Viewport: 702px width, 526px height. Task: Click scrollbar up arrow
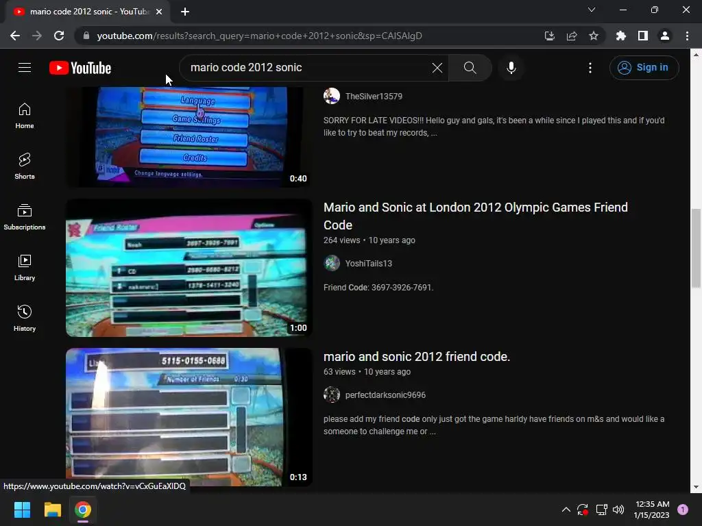[x=696, y=55]
